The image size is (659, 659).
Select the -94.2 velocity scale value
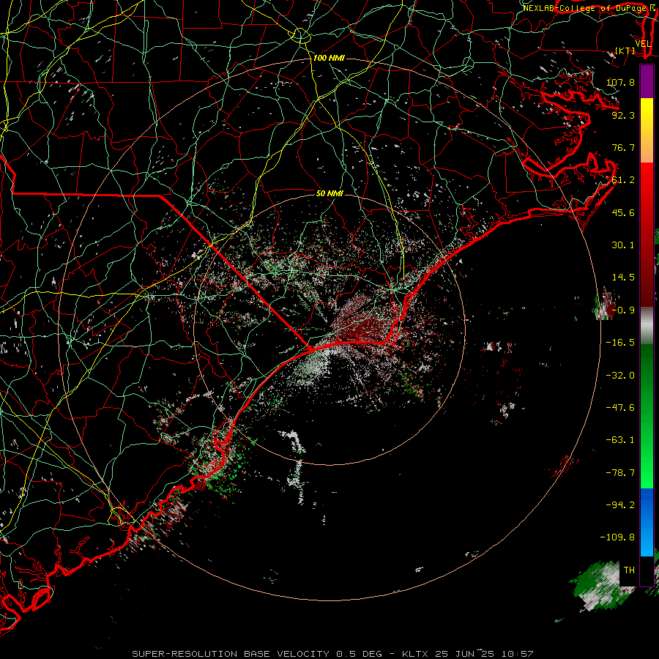tap(620, 505)
